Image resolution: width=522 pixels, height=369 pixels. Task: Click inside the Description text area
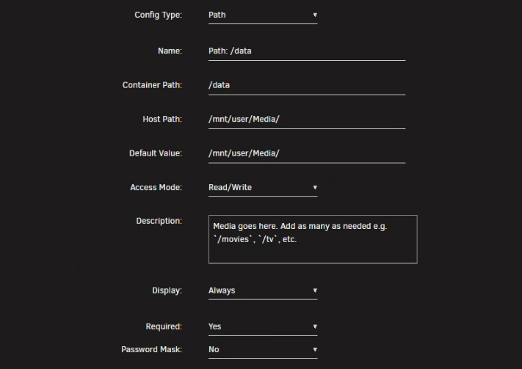tap(313, 239)
